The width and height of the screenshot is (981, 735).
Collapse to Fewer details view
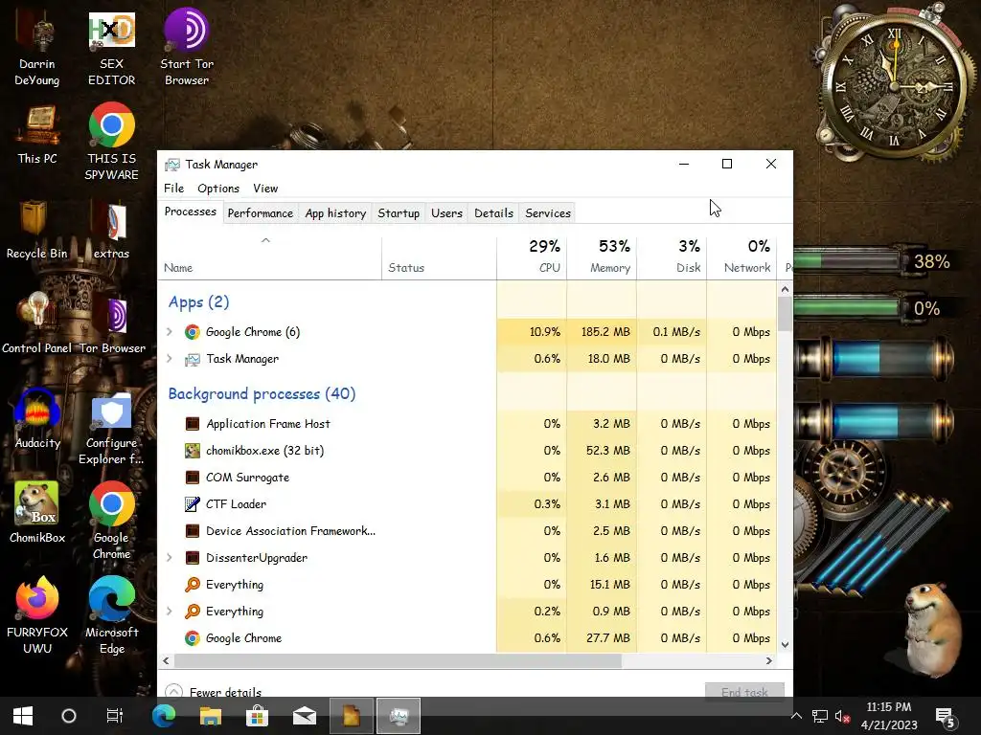point(214,692)
